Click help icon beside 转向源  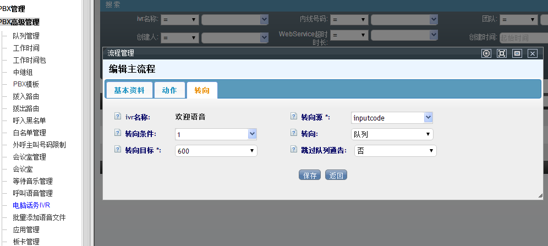(x=293, y=117)
